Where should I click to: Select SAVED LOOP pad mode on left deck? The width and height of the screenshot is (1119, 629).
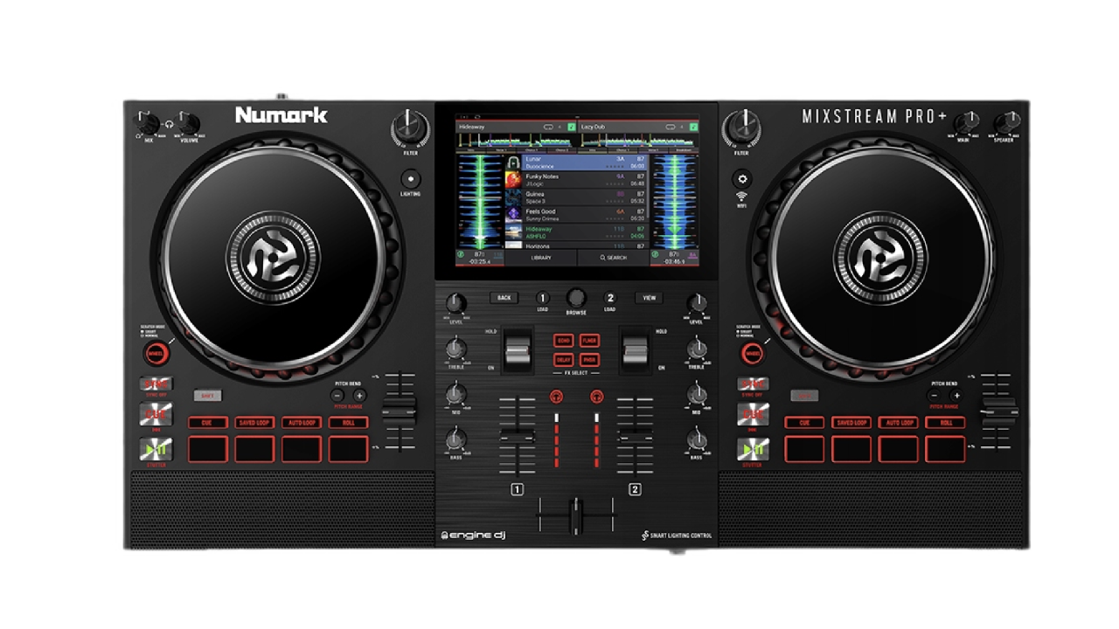coord(254,423)
